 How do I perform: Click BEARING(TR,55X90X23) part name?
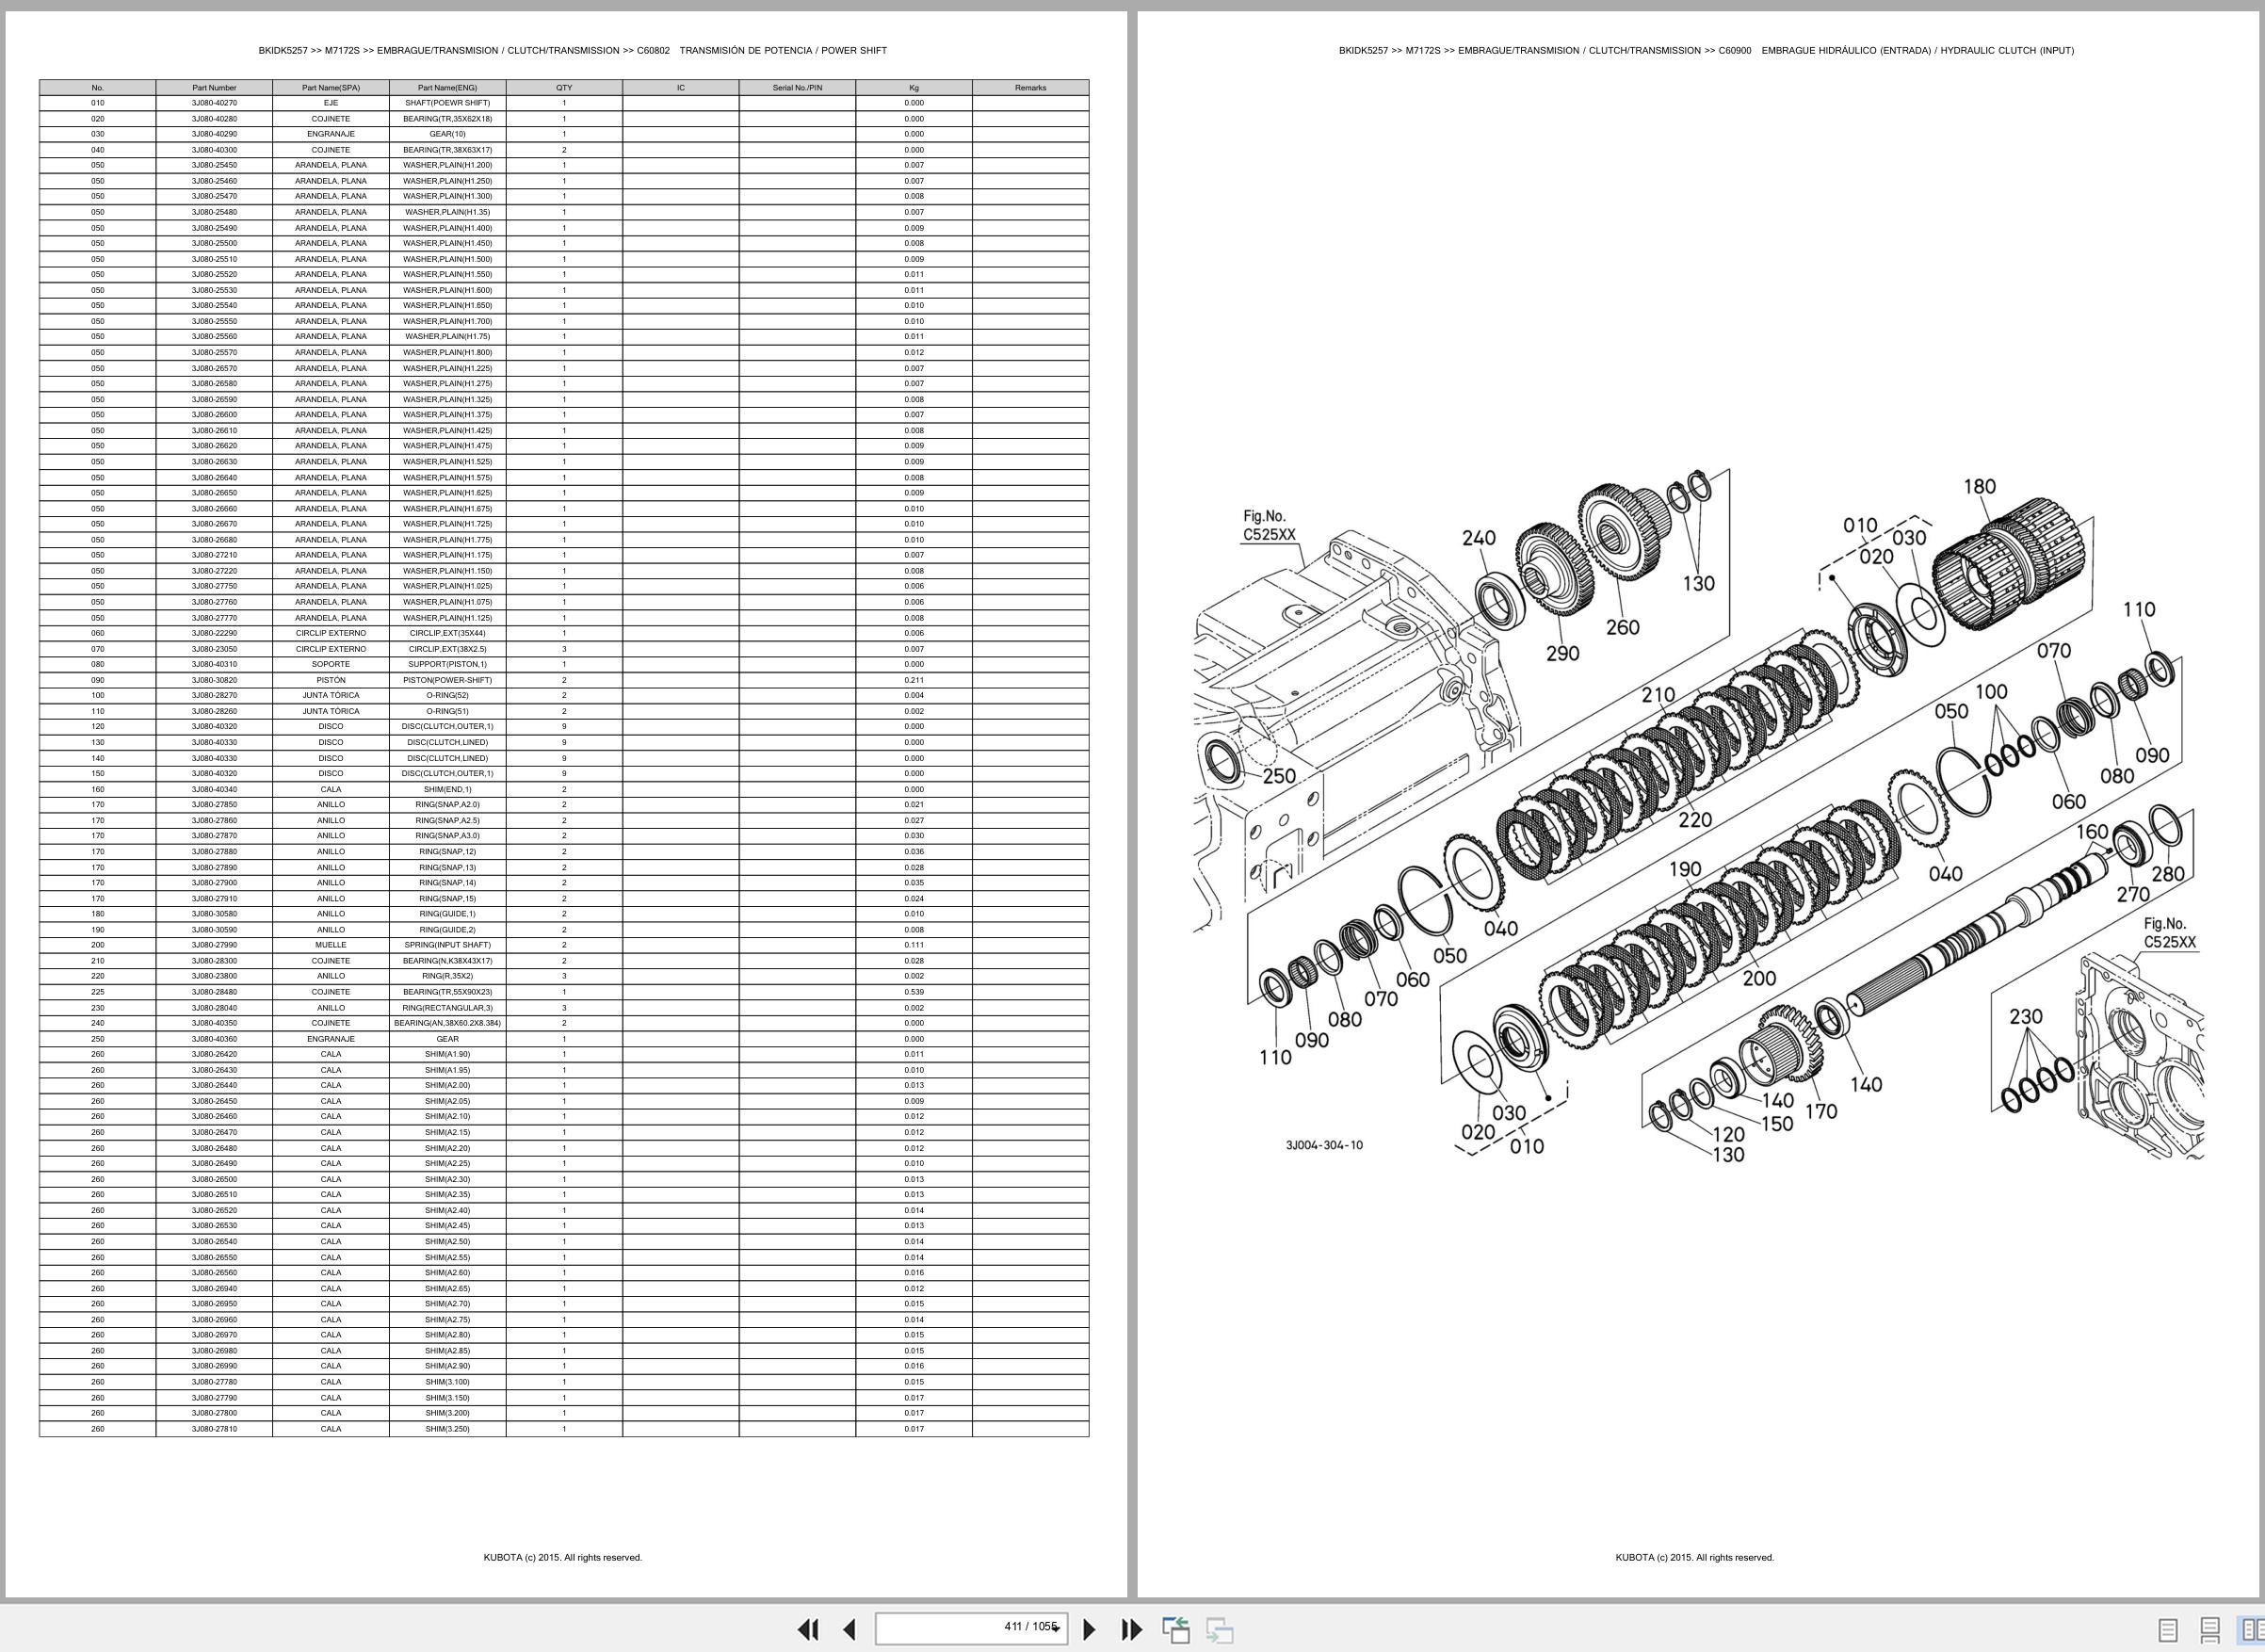(x=447, y=992)
